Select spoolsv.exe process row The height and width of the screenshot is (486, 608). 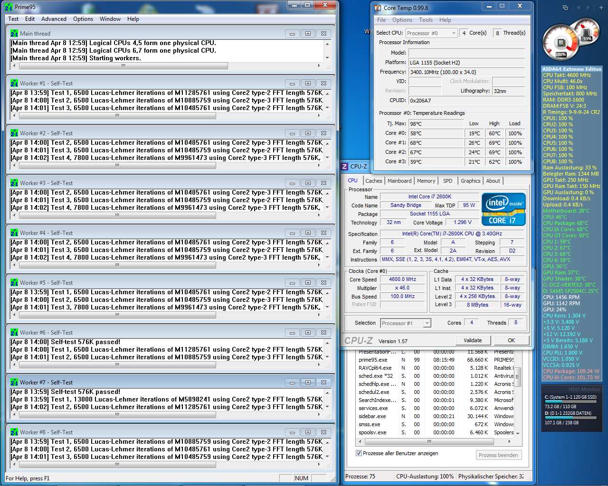tap(435, 432)
